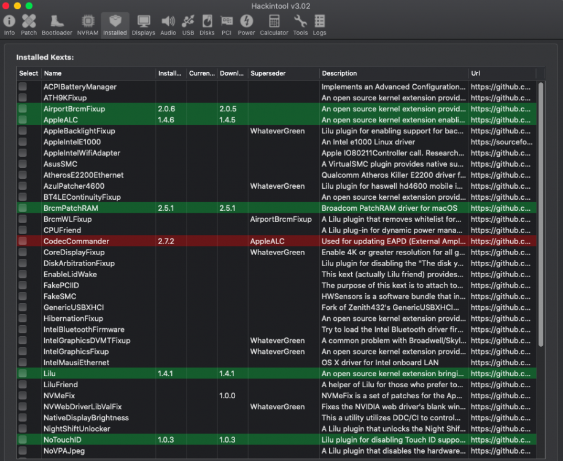
Task: Check the FakeSMC checkbox
Action: coord(23,296)
